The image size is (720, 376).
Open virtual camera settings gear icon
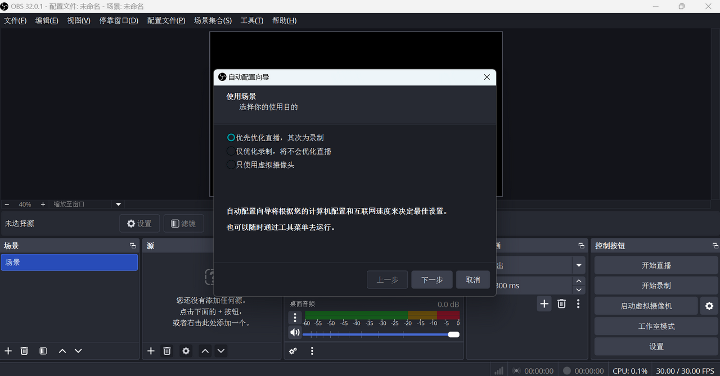click(x=709, y=306)
